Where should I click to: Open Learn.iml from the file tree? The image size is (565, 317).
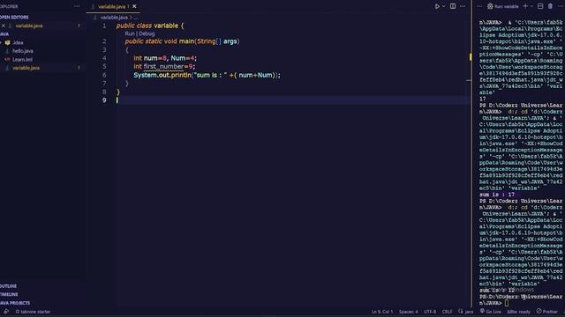click(22, 59)
